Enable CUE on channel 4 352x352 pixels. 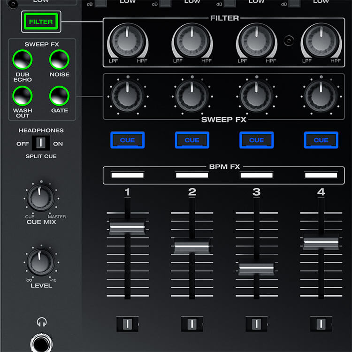coord(321,140)
